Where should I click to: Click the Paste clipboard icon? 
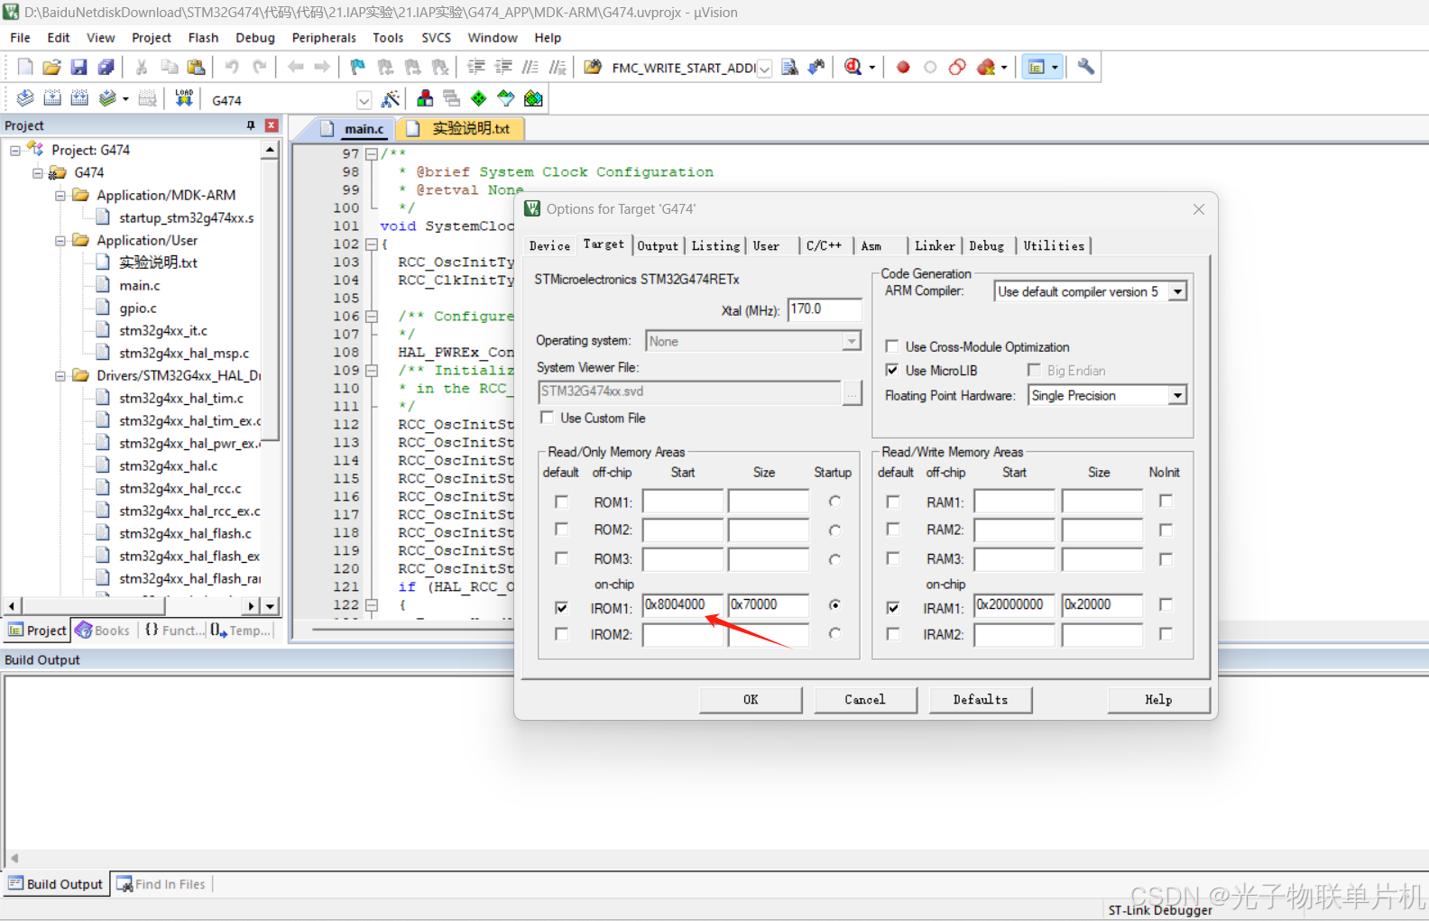pyautogui.click(x=196, y=67)
